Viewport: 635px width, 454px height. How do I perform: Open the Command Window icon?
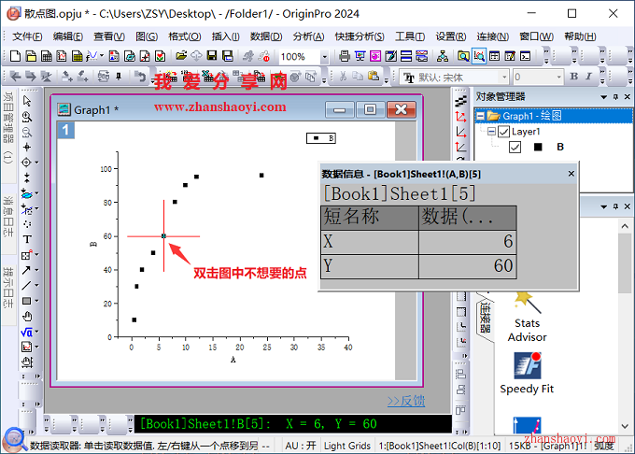pyautogui.click(x=525, y=56)
